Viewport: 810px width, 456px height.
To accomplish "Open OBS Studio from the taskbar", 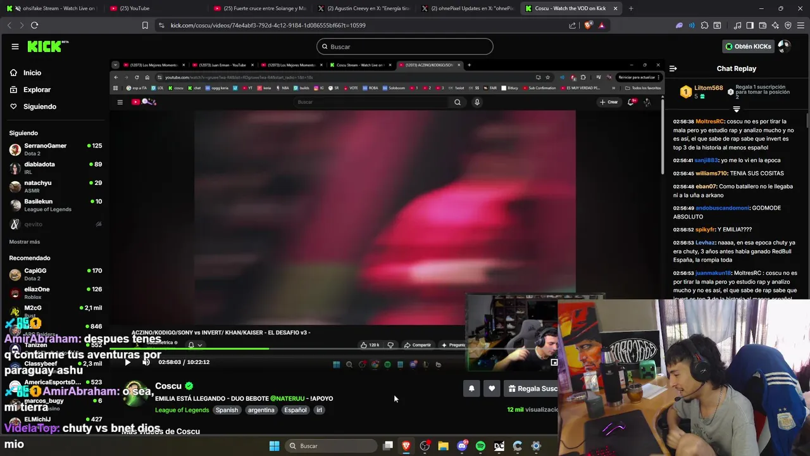I will point(425,446).
